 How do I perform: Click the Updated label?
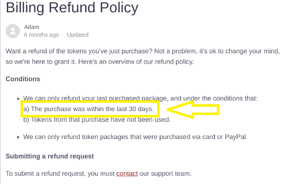[77, 35]
